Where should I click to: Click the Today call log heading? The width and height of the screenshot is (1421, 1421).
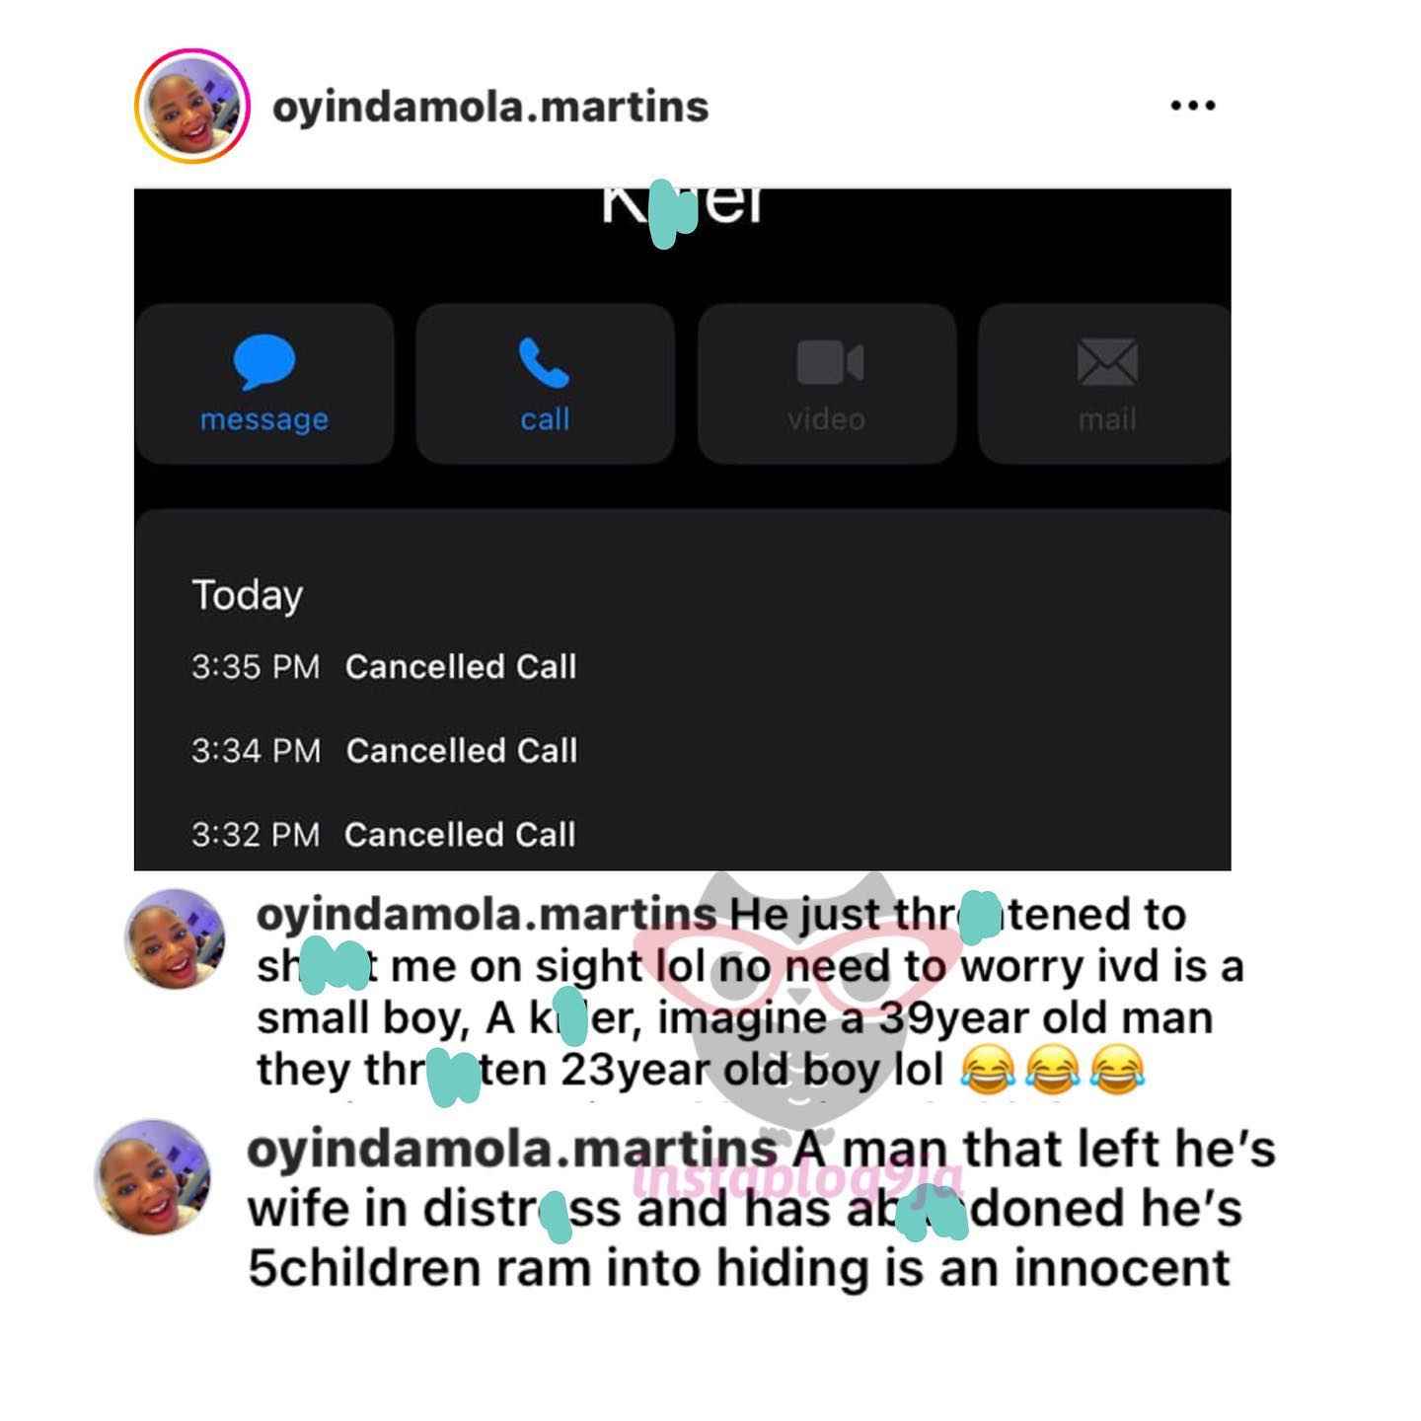(x=248, y=596)
